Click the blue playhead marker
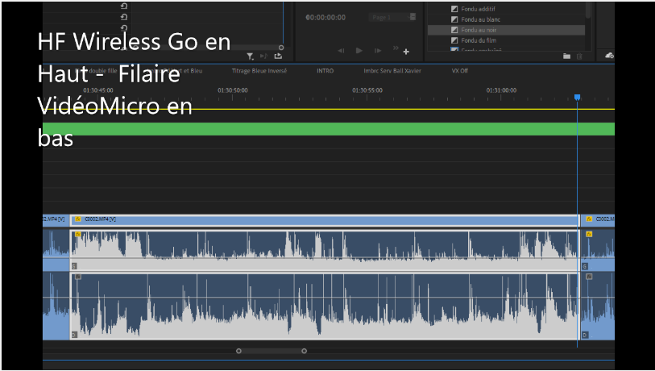 click(x=578, y=98)
